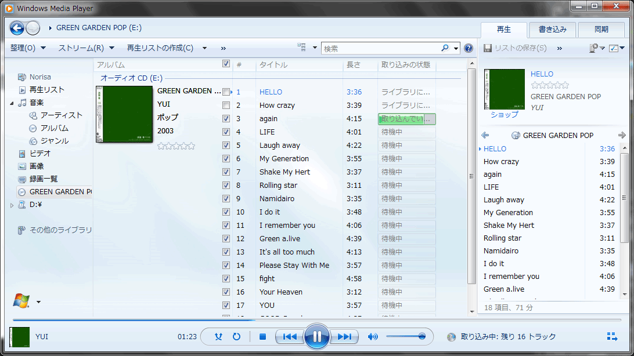Uncheck the box for Laugh away
This screenshot has height=356, width=634.
point(226,146)
